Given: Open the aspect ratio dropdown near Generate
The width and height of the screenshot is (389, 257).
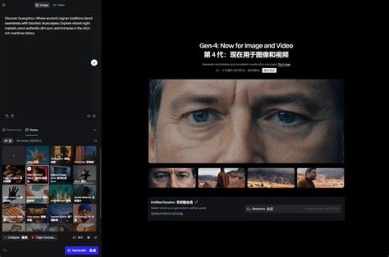Looking at the screenshot, I should pyautogui.click(x=78, y=238).
